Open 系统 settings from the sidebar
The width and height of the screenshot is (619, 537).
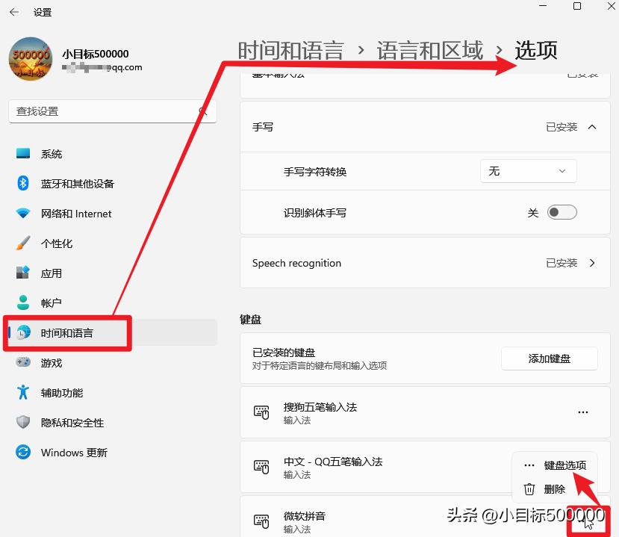(x=52, y=153)
